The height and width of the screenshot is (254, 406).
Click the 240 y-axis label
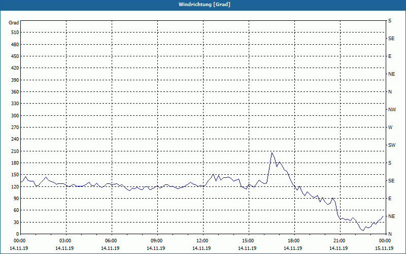15,139
